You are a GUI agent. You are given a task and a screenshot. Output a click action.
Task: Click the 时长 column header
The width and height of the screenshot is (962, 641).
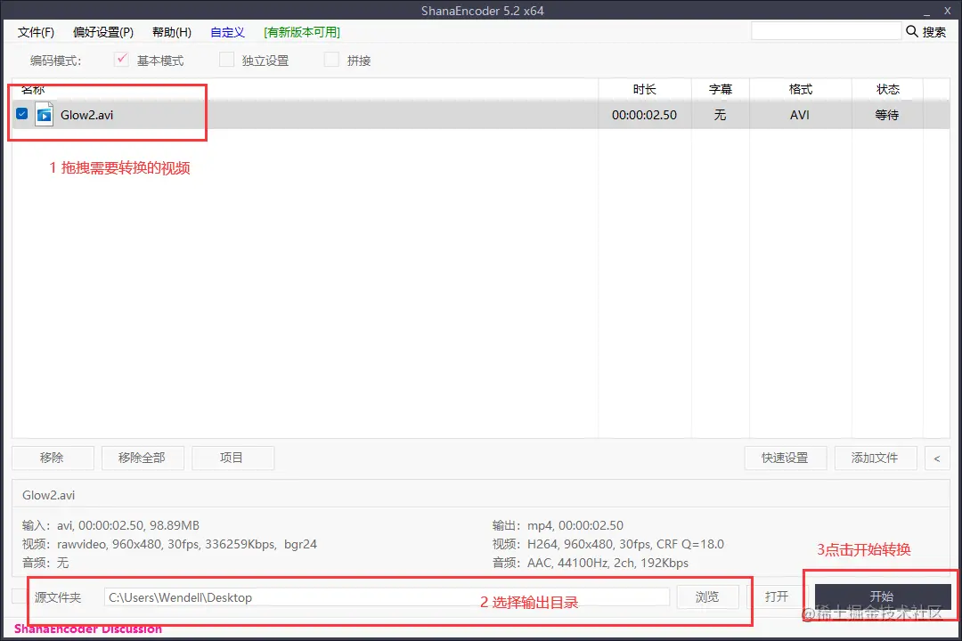tap(644, 90)
